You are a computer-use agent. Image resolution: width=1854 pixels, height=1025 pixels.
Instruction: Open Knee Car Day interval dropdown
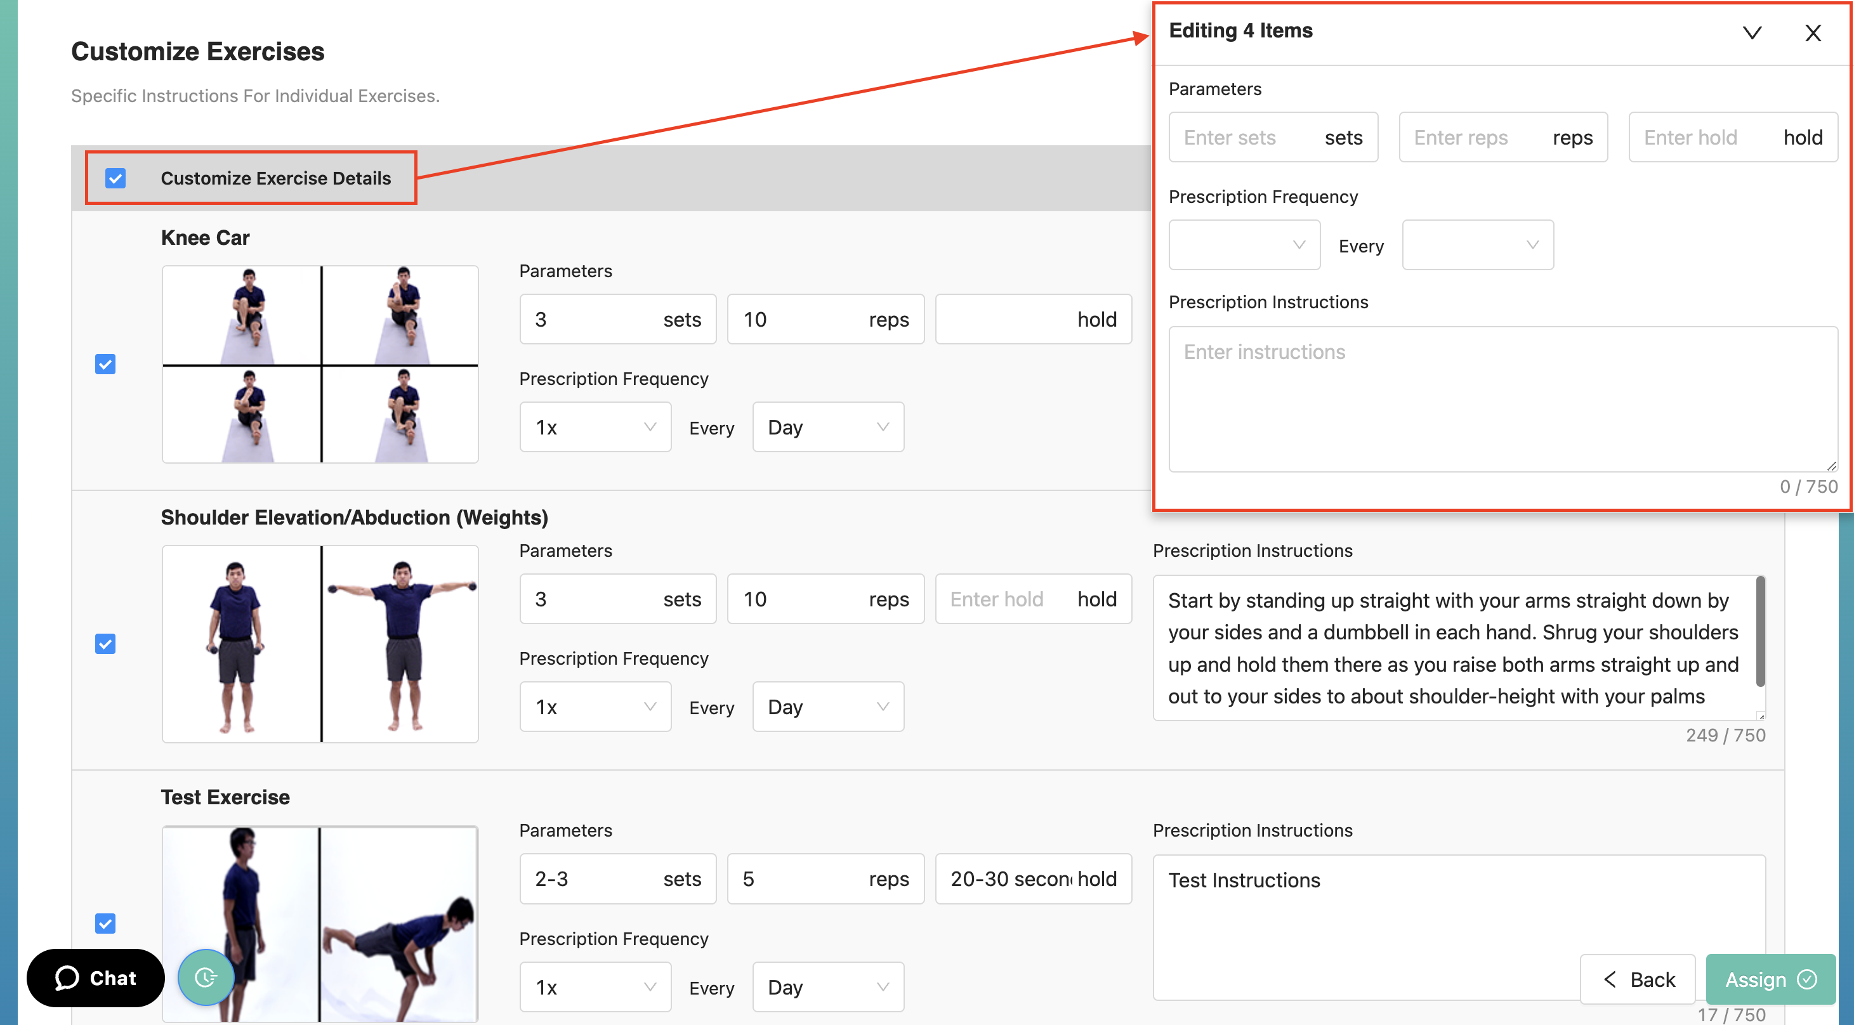(827, 428)
